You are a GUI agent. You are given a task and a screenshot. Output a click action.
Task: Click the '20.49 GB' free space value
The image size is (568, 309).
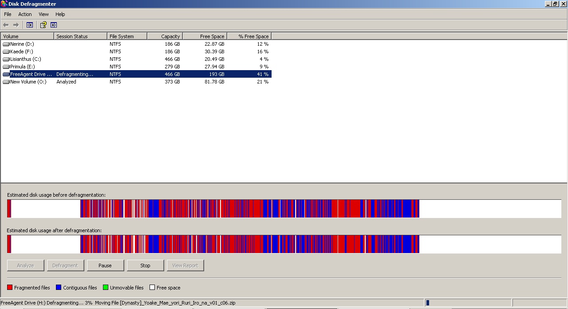pos(215,59)
